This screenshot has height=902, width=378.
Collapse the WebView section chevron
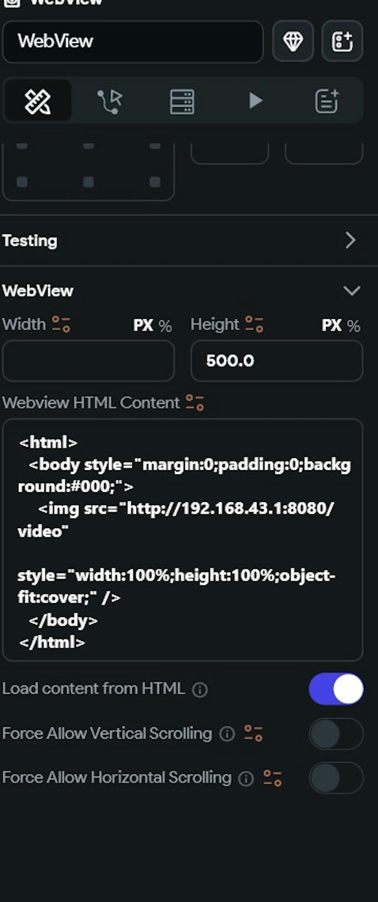pyautogui.click(x=352, y=290)
